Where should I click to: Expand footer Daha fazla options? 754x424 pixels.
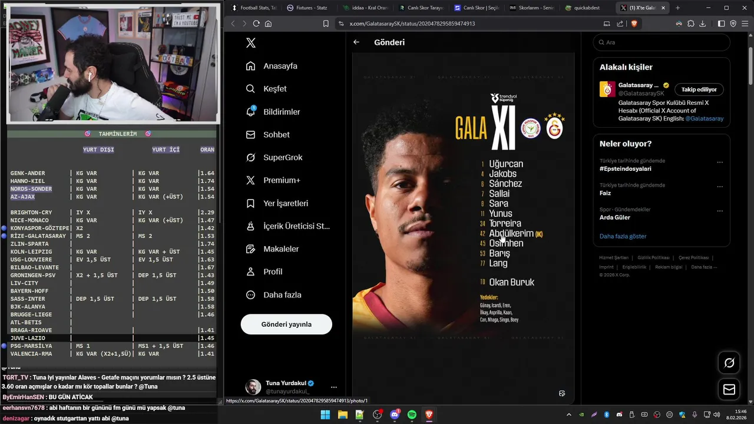[x=705, y=267]
